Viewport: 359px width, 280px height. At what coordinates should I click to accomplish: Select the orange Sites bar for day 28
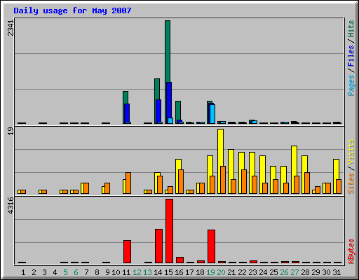[x=307, y=183]
